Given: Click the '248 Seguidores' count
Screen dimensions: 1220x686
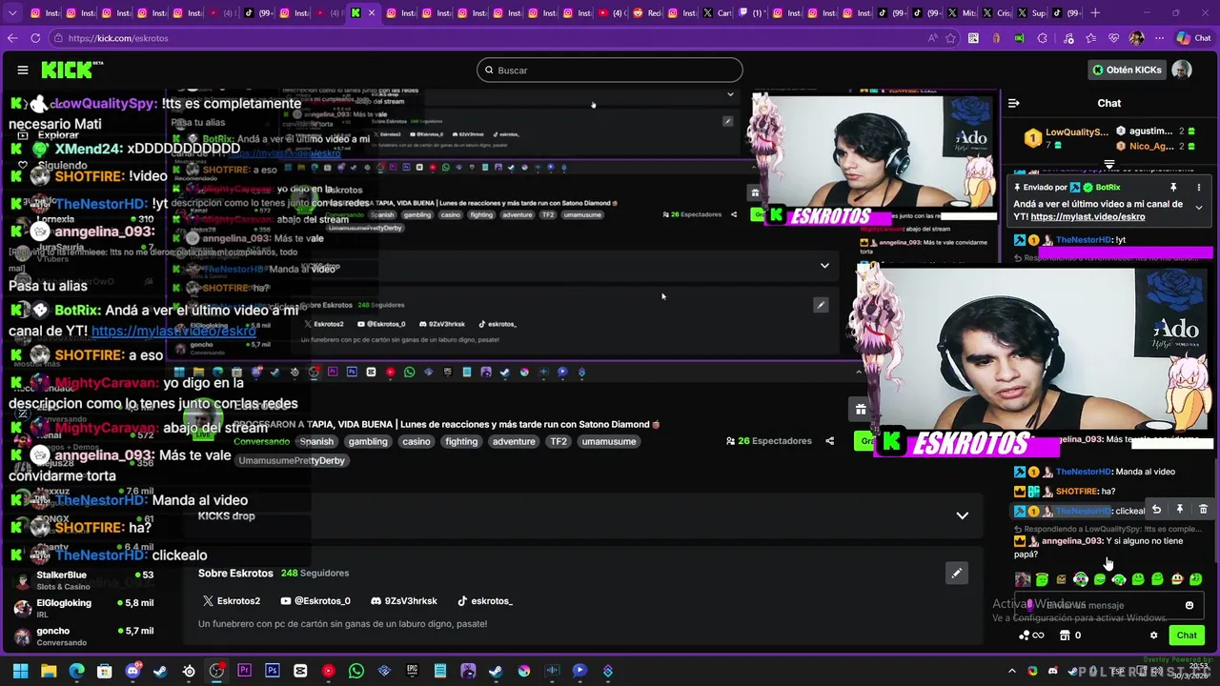Looking at the screenshot, I should point(315,574).
